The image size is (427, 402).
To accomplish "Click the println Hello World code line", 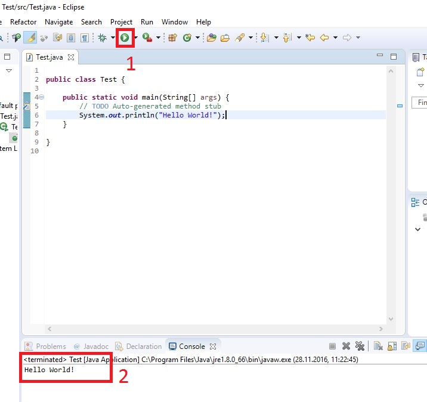I will [x=152, y=115].
